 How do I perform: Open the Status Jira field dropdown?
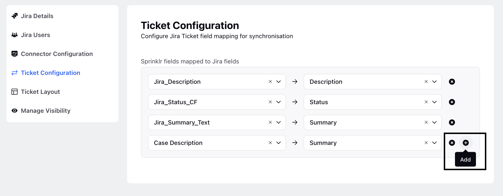click(x=435, y=102)
